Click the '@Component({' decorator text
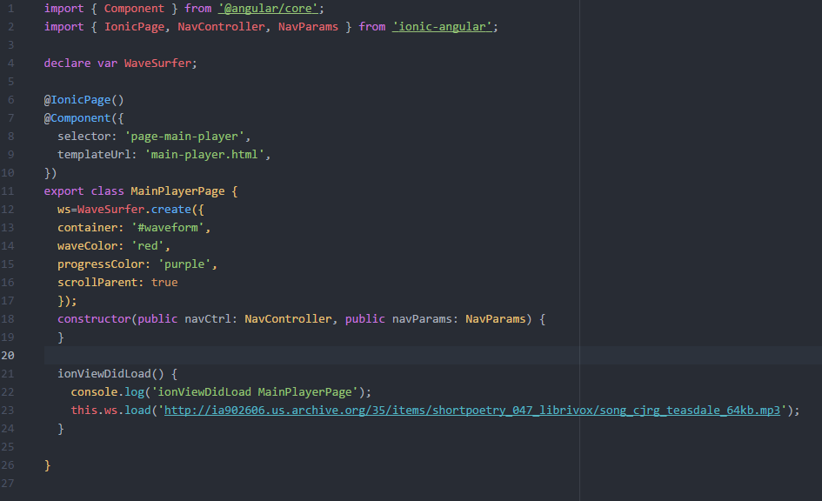Viewport: 822px width, 501px height. [84, 118]
